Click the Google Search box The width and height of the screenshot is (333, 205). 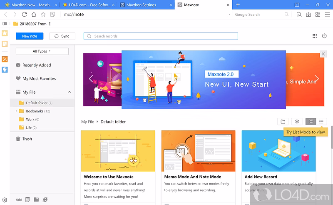tap(259, 15)
